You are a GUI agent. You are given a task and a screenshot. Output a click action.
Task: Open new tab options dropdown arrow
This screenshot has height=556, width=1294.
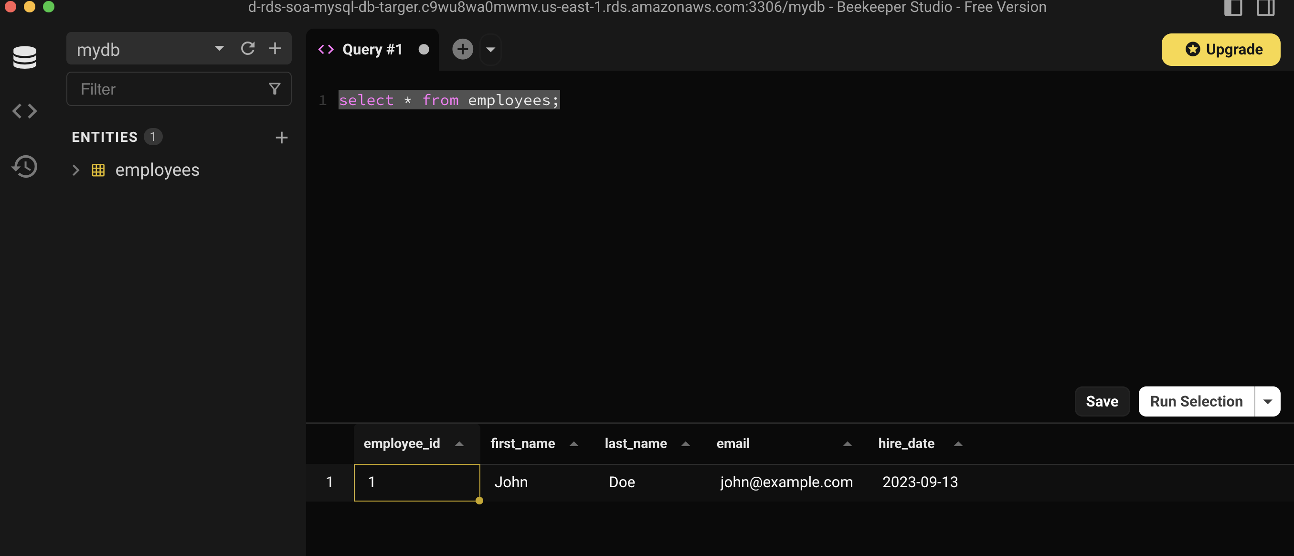(491, 49)
